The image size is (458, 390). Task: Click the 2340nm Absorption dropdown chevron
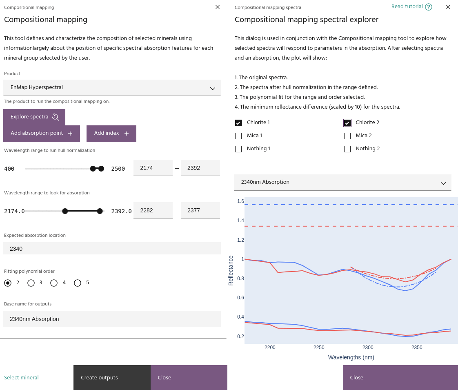point(443,183)
